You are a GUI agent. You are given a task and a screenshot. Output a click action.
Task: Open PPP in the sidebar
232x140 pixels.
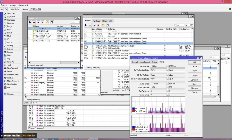tap(9, 30)
